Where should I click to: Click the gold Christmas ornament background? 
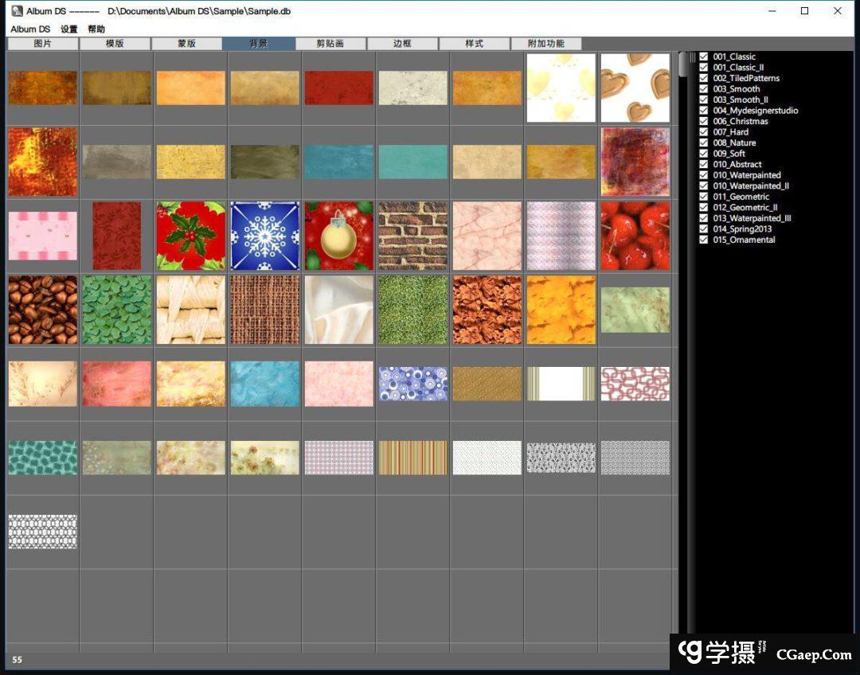click(338, 236)
